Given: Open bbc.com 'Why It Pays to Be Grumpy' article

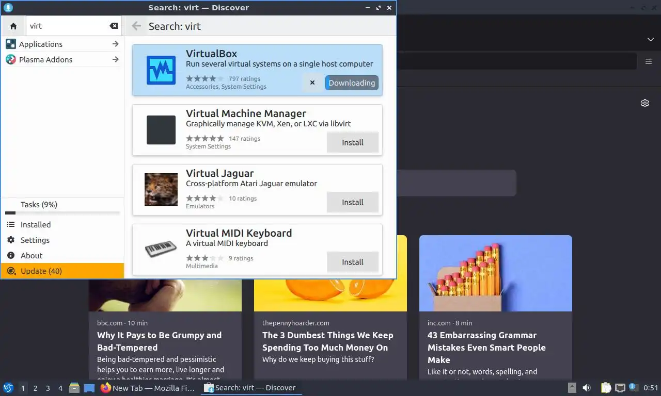Looking at the screenshot, I should point(159,341).
